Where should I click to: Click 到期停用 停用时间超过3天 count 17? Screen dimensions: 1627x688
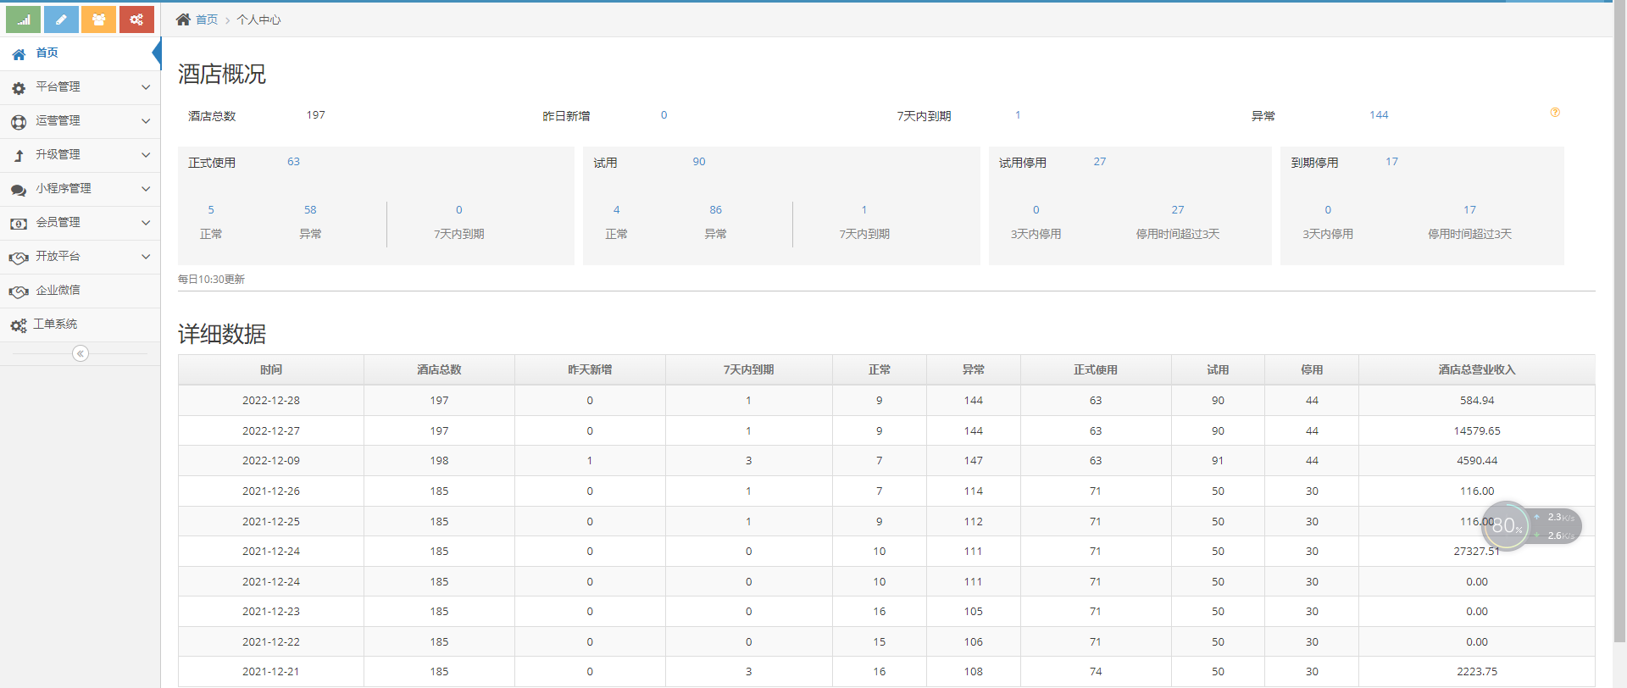click(x=1469, y=210)
